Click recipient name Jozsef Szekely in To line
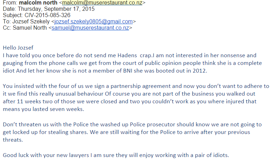The width and height of the screenshot is (279, 164). [x=31, y=22]
